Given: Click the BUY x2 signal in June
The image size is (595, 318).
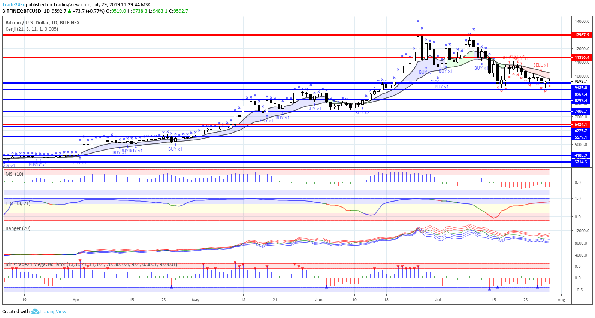Looking at the screenshot, I should click(362, 113).
